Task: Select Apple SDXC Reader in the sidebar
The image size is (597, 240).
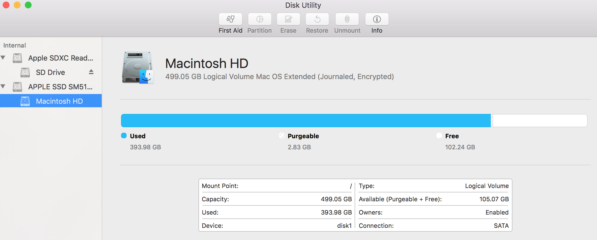Action: click(51, 58)
